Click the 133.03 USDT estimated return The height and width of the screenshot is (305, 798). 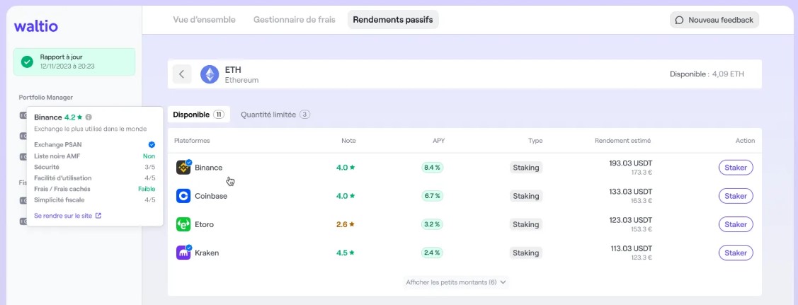click(631, 192)
